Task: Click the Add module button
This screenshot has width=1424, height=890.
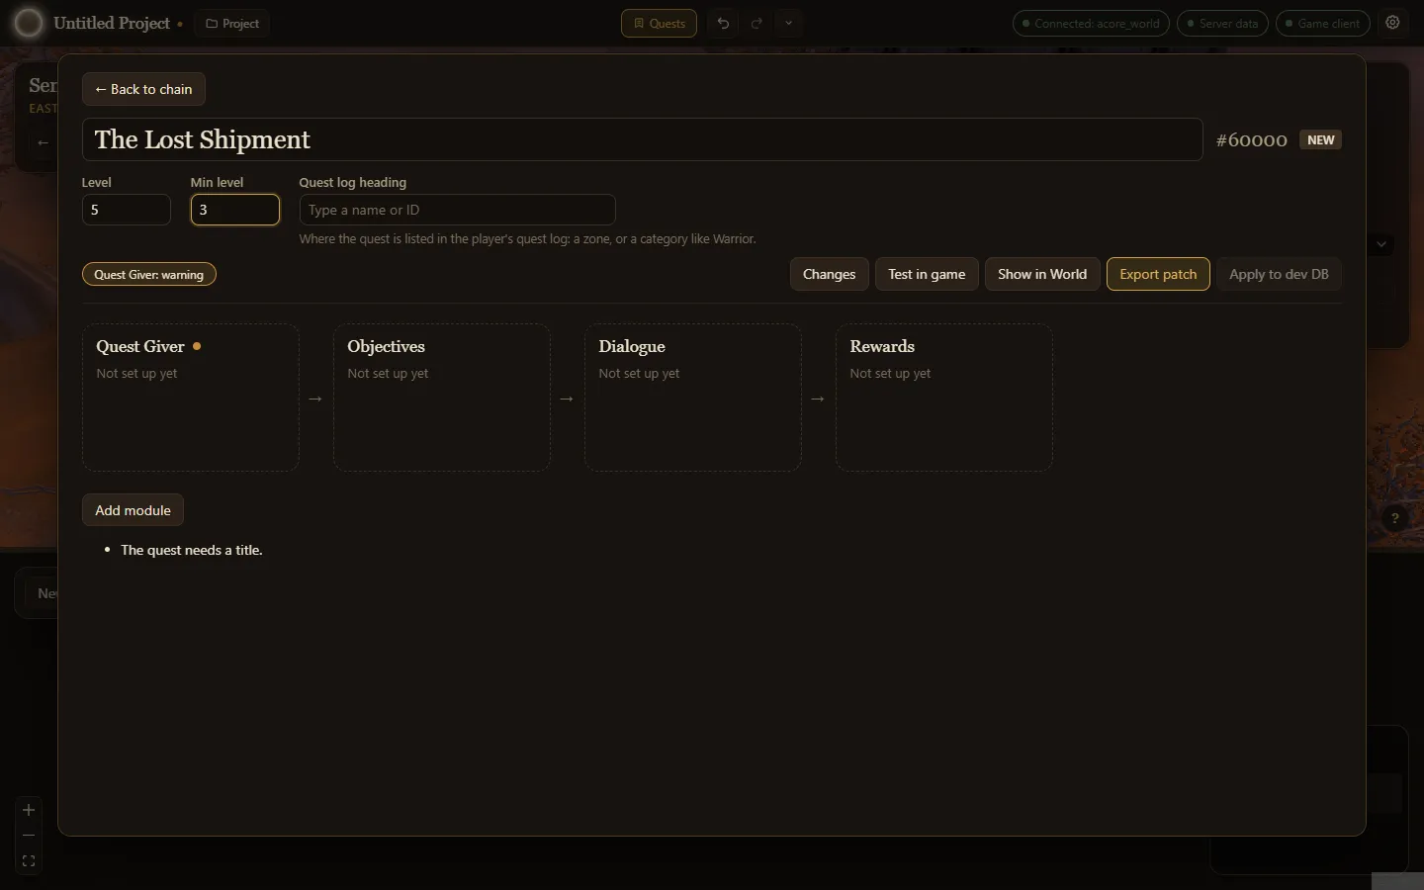Action: [133, 510]
